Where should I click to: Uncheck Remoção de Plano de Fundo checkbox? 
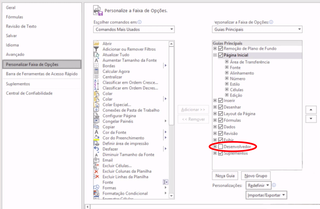pos(220,48)
